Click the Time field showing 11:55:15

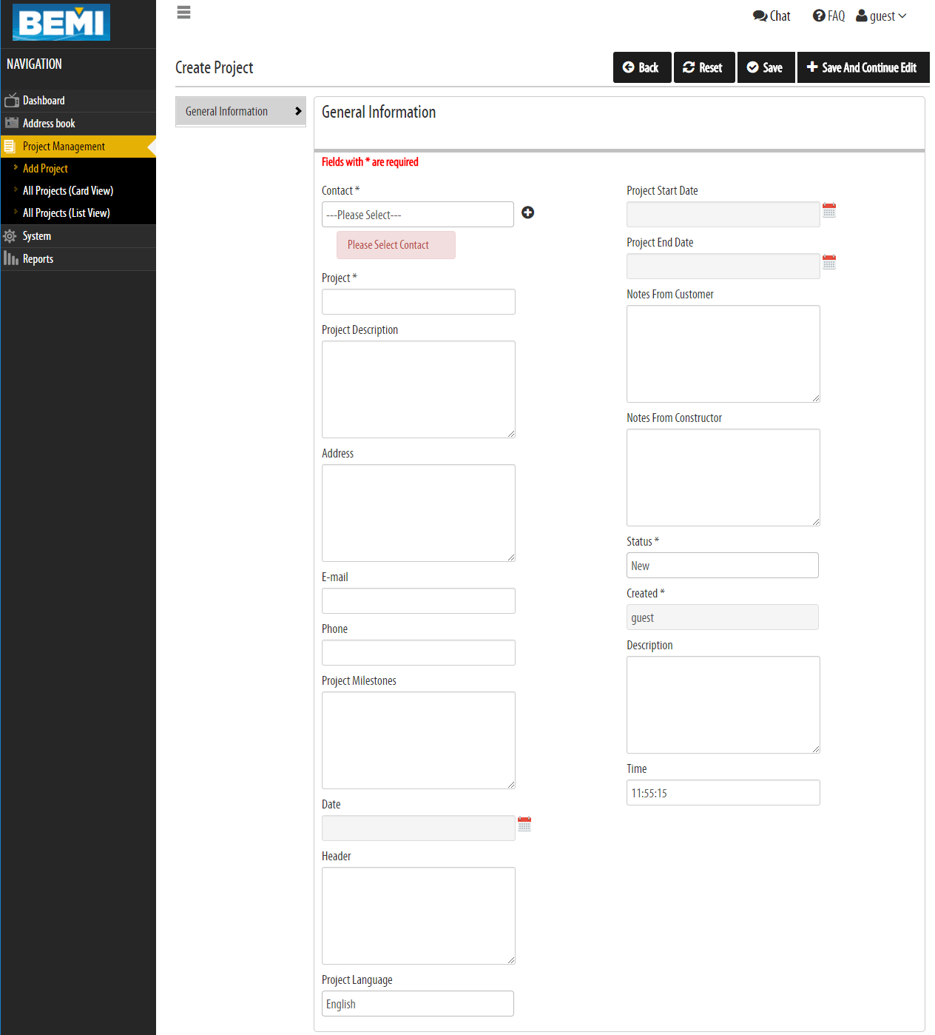(x=723, y=792)
